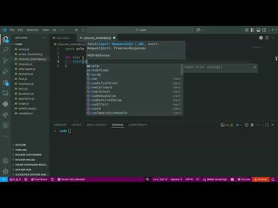
Task: Switch to the OUTPUT panel tab
Action: pyautogui.click(x=76, y=125)
